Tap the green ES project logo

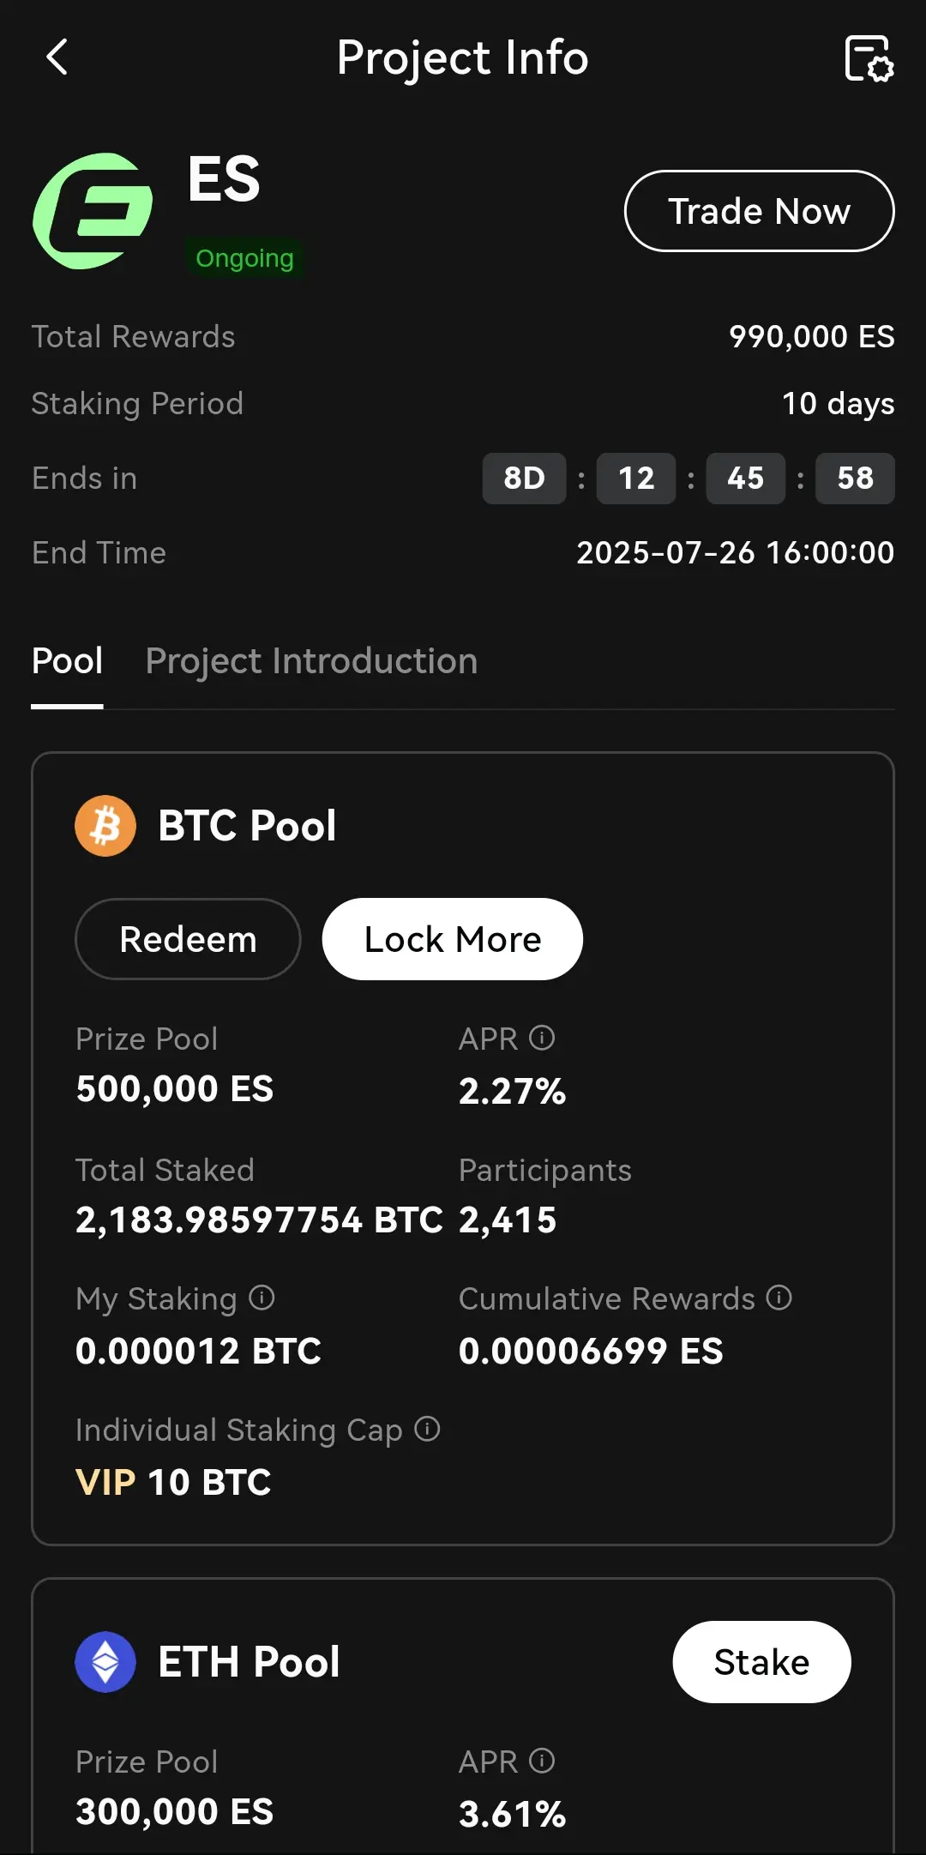click(x=93, y=211)
